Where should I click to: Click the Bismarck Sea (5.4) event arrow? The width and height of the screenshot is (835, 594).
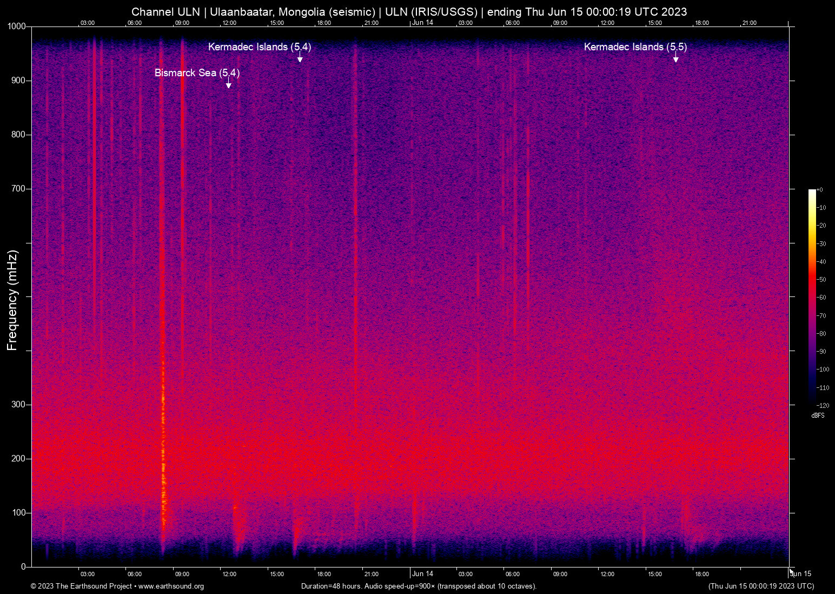click(x=229, y=84)
